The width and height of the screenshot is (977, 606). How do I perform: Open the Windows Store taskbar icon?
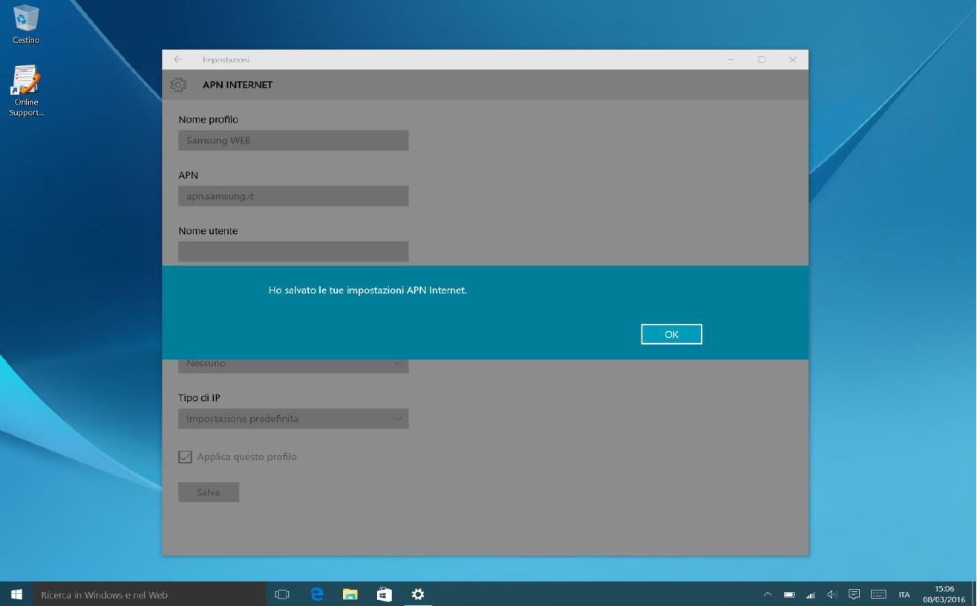point(385,594)
